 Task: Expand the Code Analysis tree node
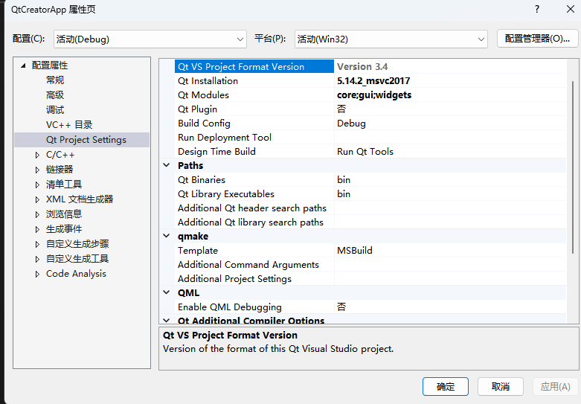point(37,274)
